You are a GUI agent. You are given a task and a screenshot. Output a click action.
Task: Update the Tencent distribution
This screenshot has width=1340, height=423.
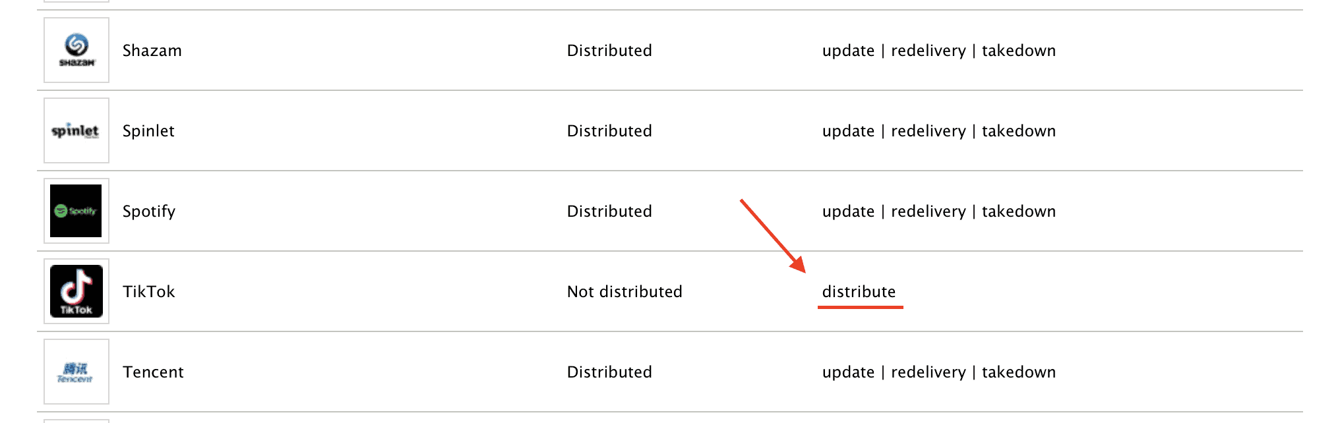(848, 372)
